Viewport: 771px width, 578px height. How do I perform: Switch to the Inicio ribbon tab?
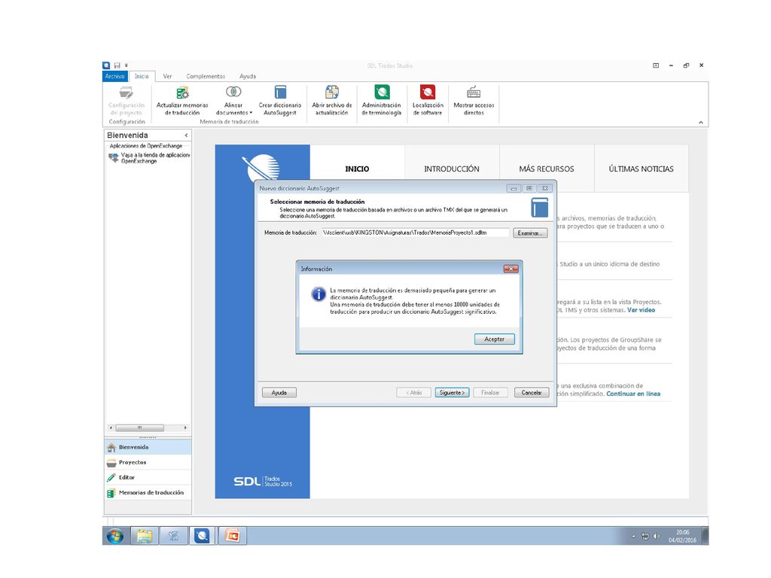tap(142, 76)
